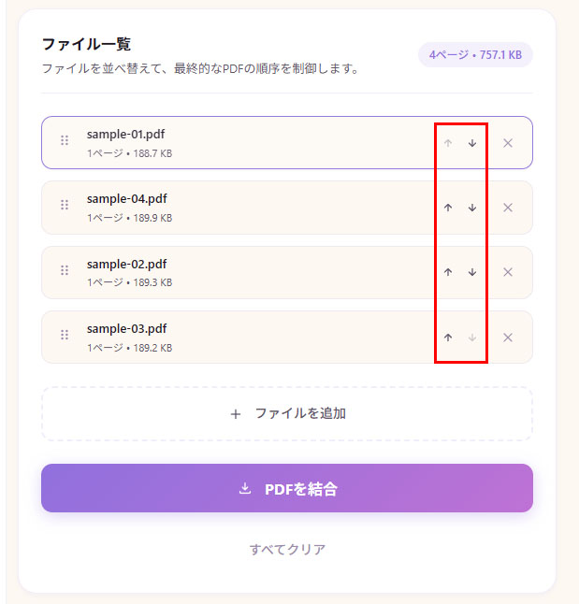Select the sample-03.pdf file name

tap(127, 328)
